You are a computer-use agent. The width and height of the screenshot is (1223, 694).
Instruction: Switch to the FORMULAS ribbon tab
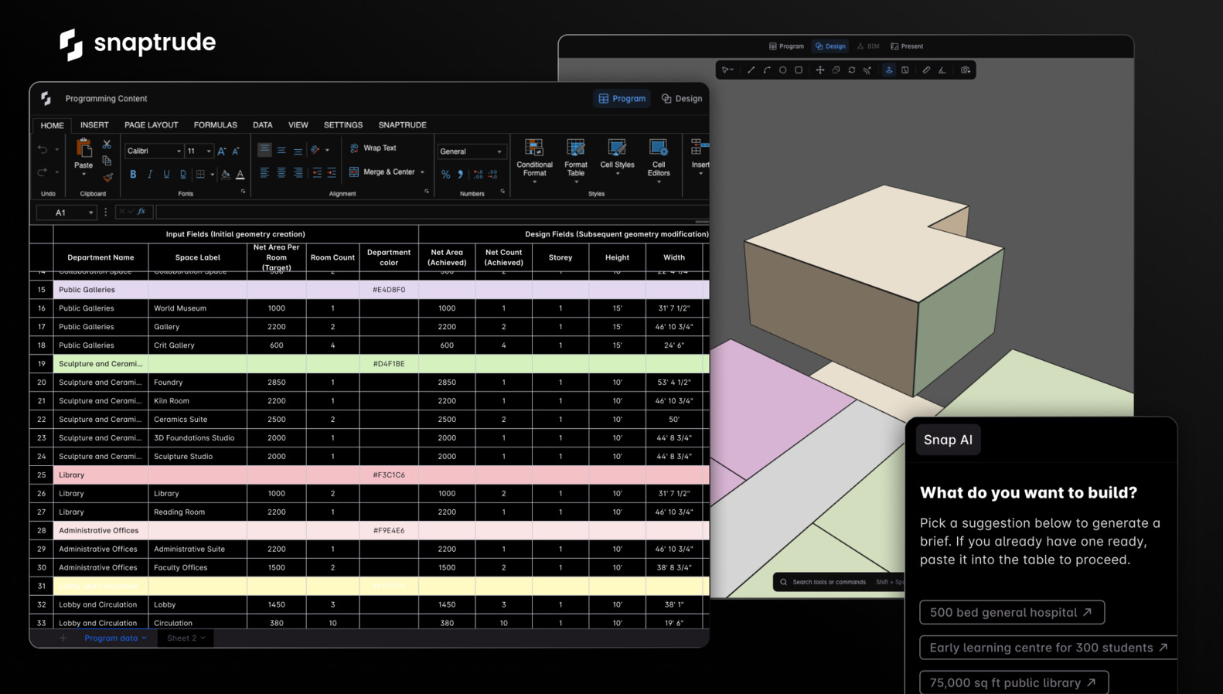216,124
